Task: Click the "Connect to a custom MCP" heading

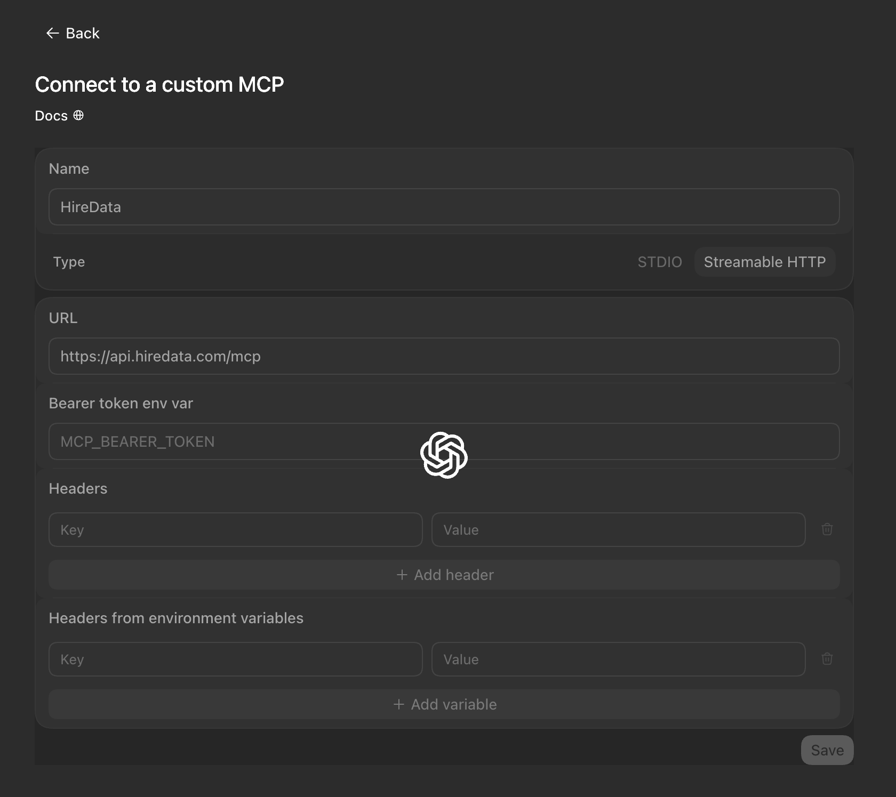Action: pyautogui.click(x=159, y=84)
